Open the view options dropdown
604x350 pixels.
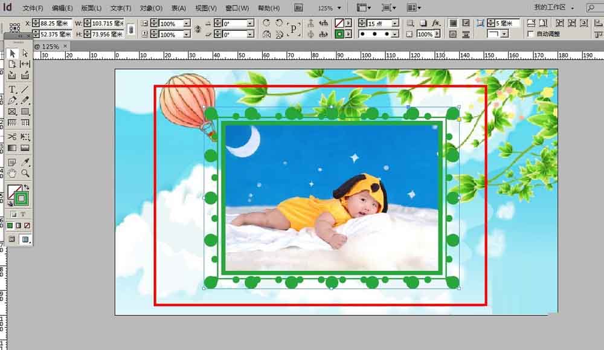[364, 8]
